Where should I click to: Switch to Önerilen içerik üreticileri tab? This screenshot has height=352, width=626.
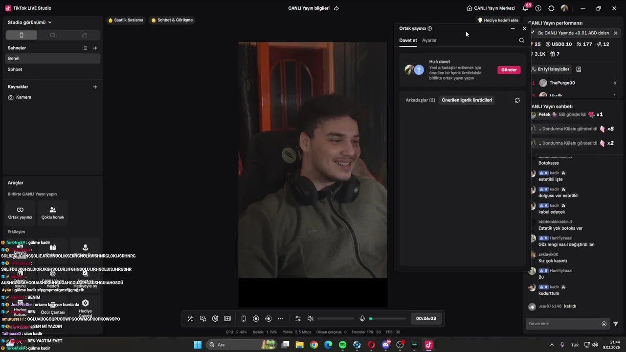[467, 100]
